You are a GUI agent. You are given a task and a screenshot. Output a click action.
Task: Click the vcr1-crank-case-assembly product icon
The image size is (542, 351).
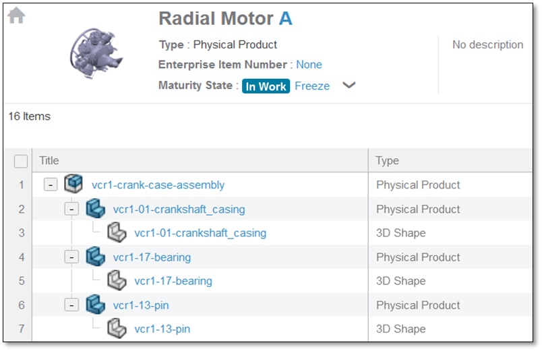pos(73,185)
